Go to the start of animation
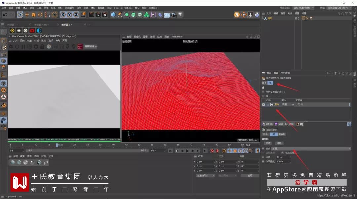Image resolution: width=357 pixels, height=199 pixels. (x=170, y=151)
